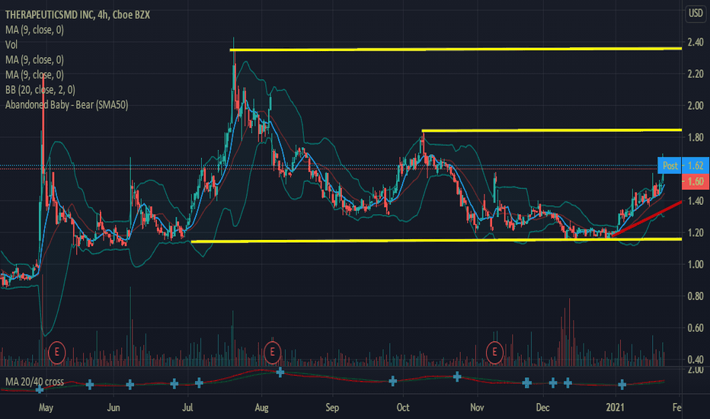
Task: Click the blue Post 1.62 price label
Action: (x=683, y=165)
